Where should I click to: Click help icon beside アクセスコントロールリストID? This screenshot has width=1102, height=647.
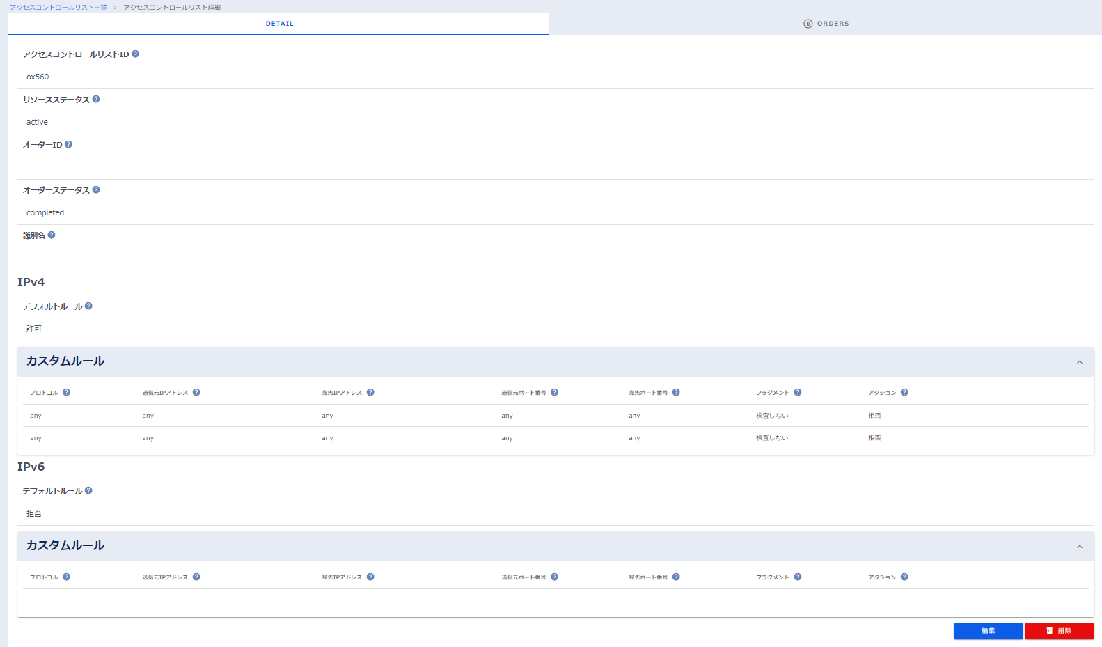pos(135,54)
